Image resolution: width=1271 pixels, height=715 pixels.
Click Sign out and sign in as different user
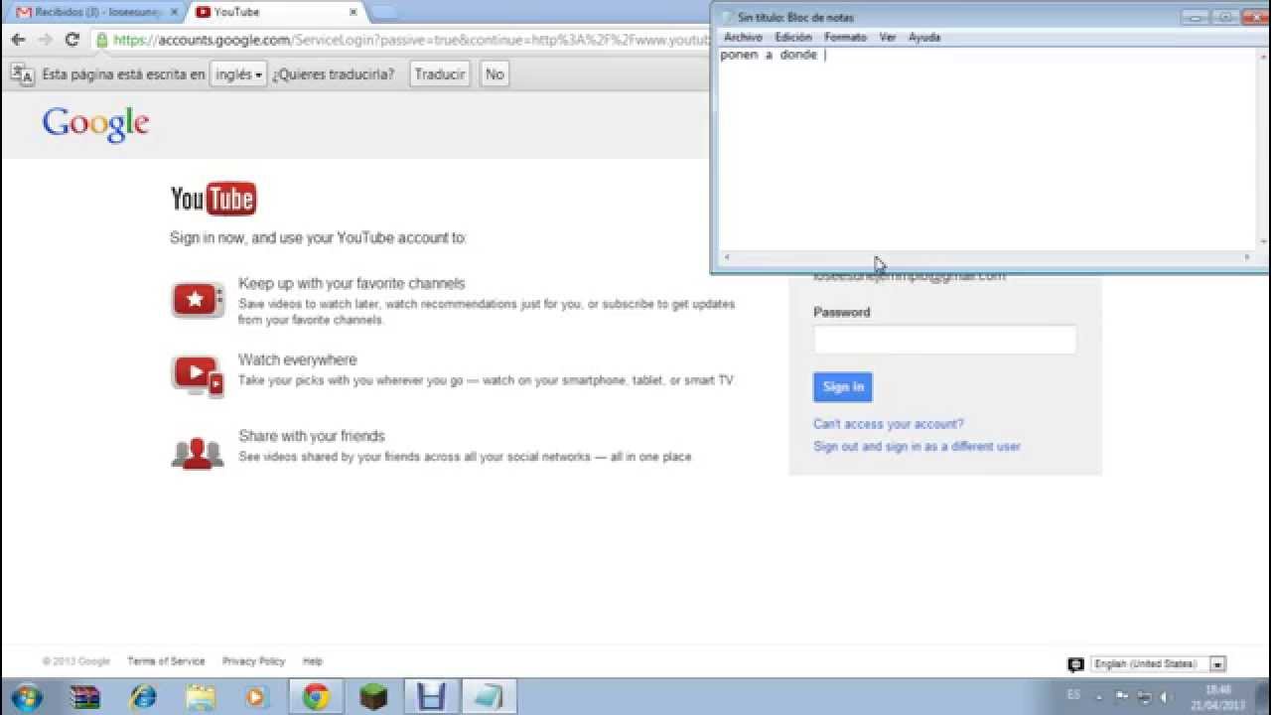917,447
